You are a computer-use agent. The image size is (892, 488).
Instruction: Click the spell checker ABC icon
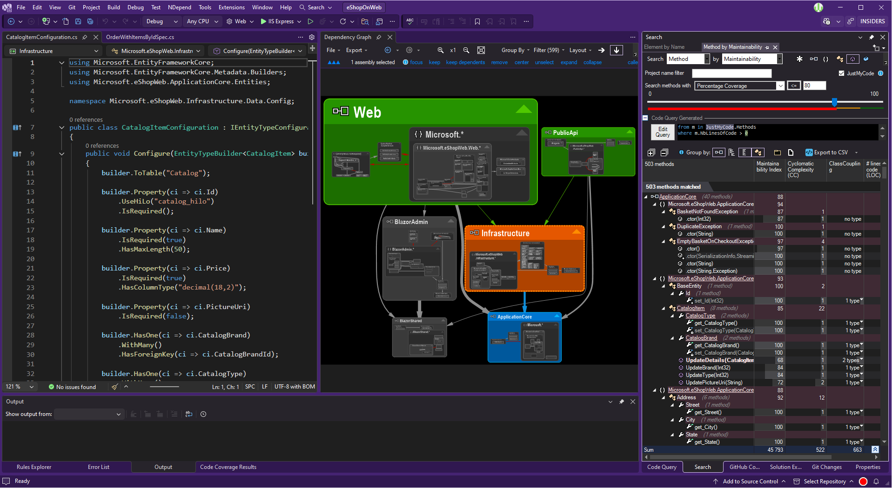(409, 21)
